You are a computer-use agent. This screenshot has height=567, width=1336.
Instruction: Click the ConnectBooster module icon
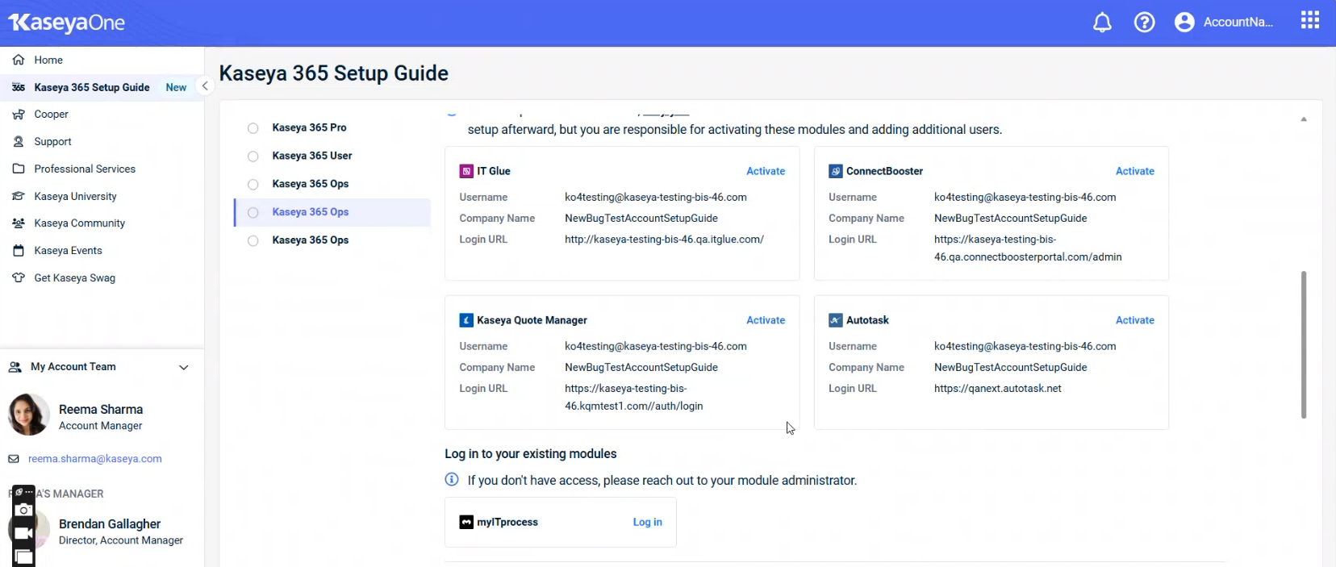(836, 171)
